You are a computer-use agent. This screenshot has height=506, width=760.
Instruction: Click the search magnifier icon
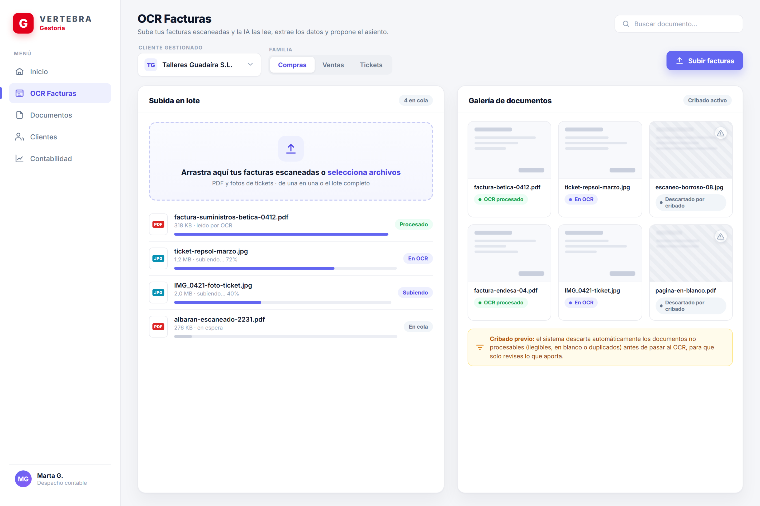click(x=626, y=24)
